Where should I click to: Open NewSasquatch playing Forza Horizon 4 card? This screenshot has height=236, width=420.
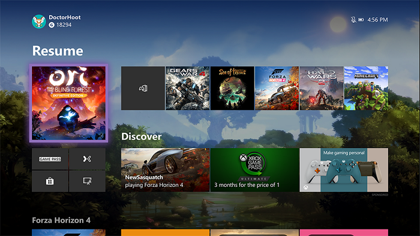pyautogui.click(x=165, y=170)
